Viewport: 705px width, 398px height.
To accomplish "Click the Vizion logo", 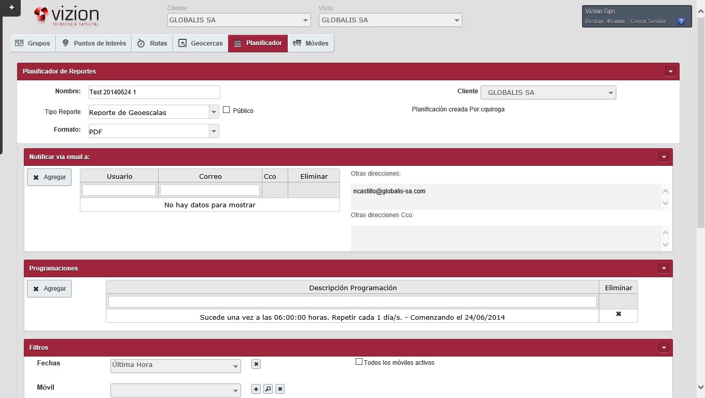I will 66,17.
